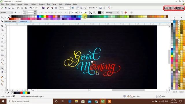The height and width of the screenshot is (104, 185).
Task: Cut selection with the scissors icon
Action: [x=18, y=8]
